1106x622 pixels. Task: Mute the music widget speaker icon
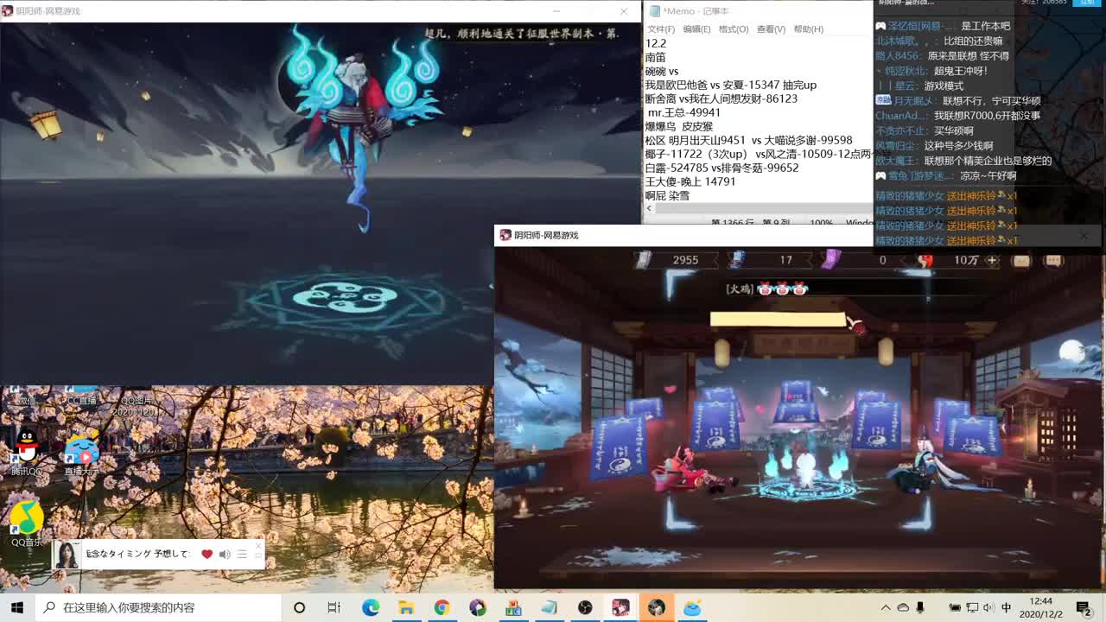point(225,554)
